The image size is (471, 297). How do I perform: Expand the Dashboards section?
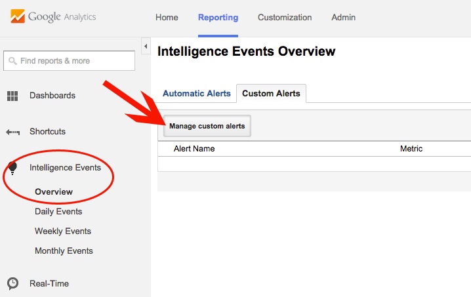(x=52, y=96)
